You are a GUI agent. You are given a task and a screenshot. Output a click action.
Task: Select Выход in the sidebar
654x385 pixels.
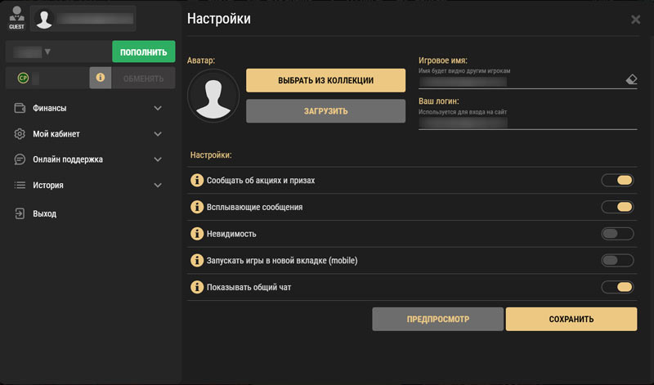[x=45, y=213]
